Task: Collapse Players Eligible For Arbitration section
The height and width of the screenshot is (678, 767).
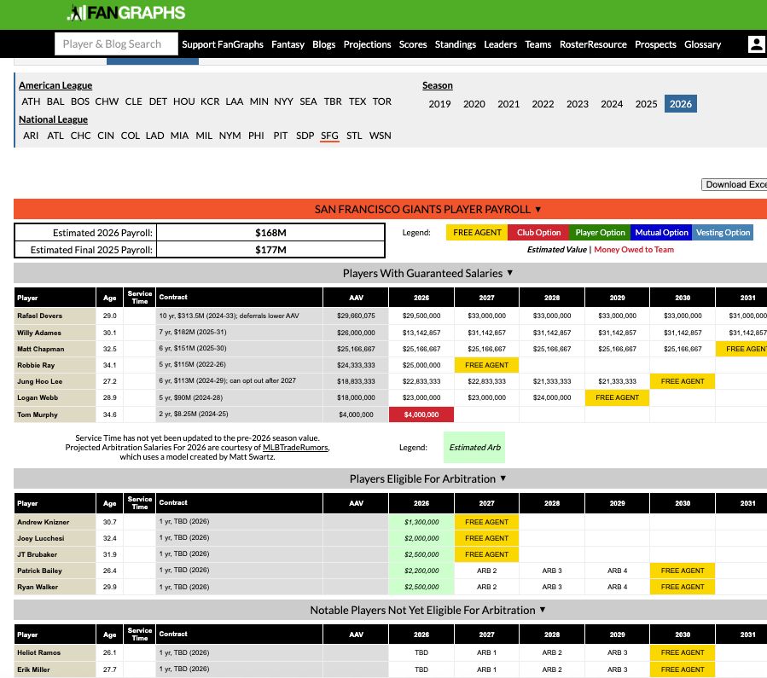Action: click(x=427, y=479)
